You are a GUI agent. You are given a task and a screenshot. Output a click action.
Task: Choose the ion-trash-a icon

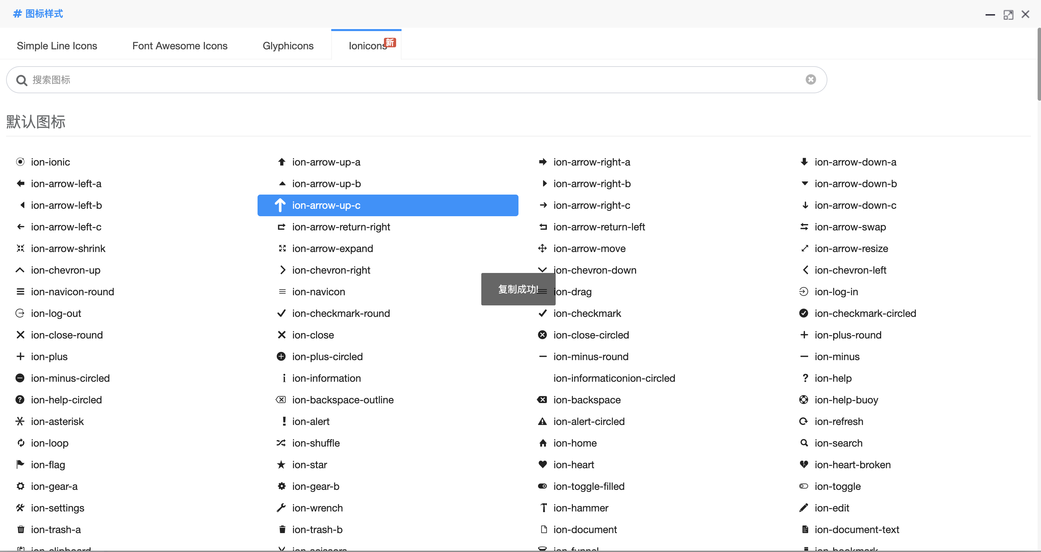20,529
